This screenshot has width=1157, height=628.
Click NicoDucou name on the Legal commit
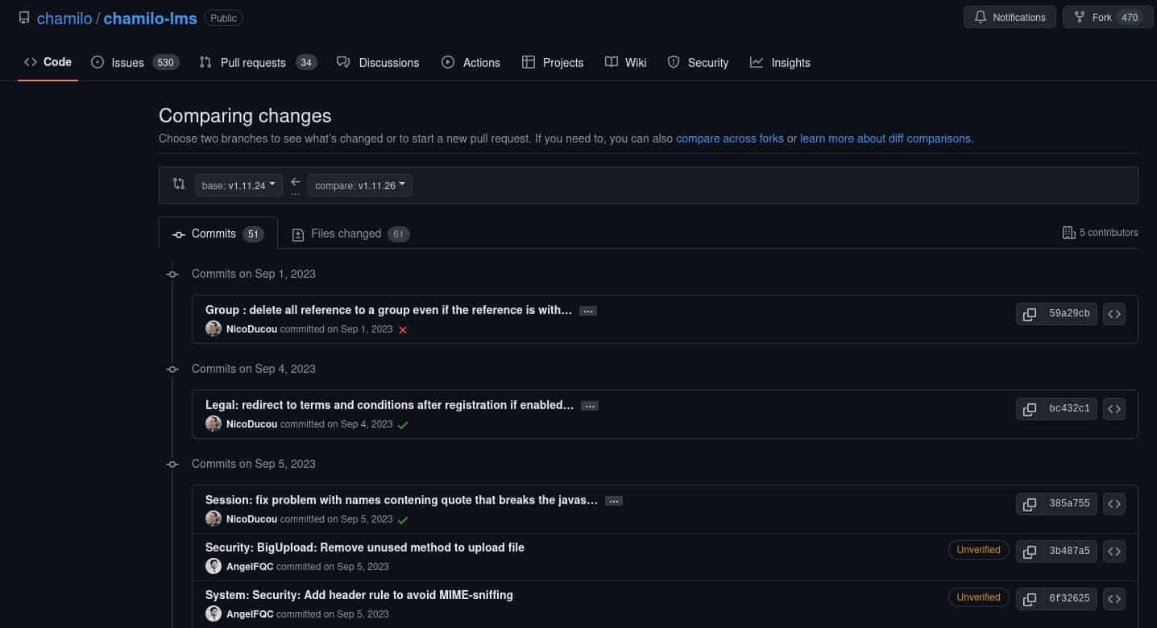251,424
